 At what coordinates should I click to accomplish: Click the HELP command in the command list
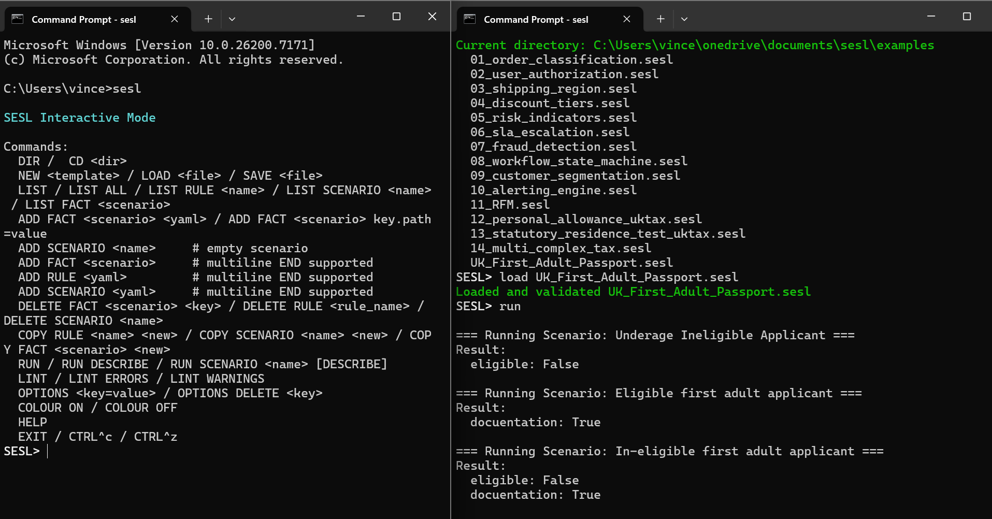(x=32, y=422)
